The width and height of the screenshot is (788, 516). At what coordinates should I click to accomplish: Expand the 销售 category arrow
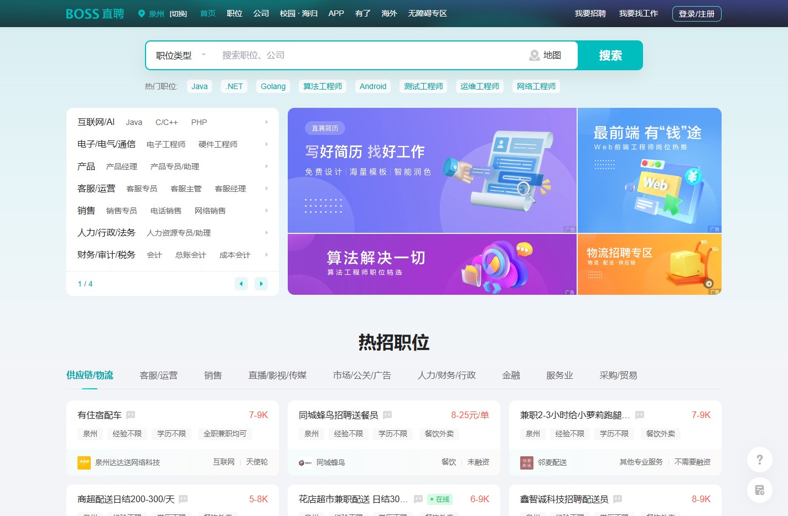(266, 211)
